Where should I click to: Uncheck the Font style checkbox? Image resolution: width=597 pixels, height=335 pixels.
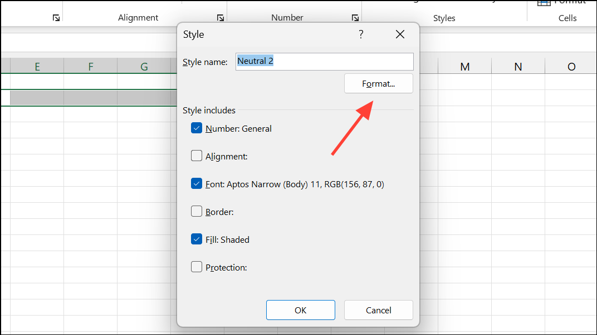click(x=197, y=183)
